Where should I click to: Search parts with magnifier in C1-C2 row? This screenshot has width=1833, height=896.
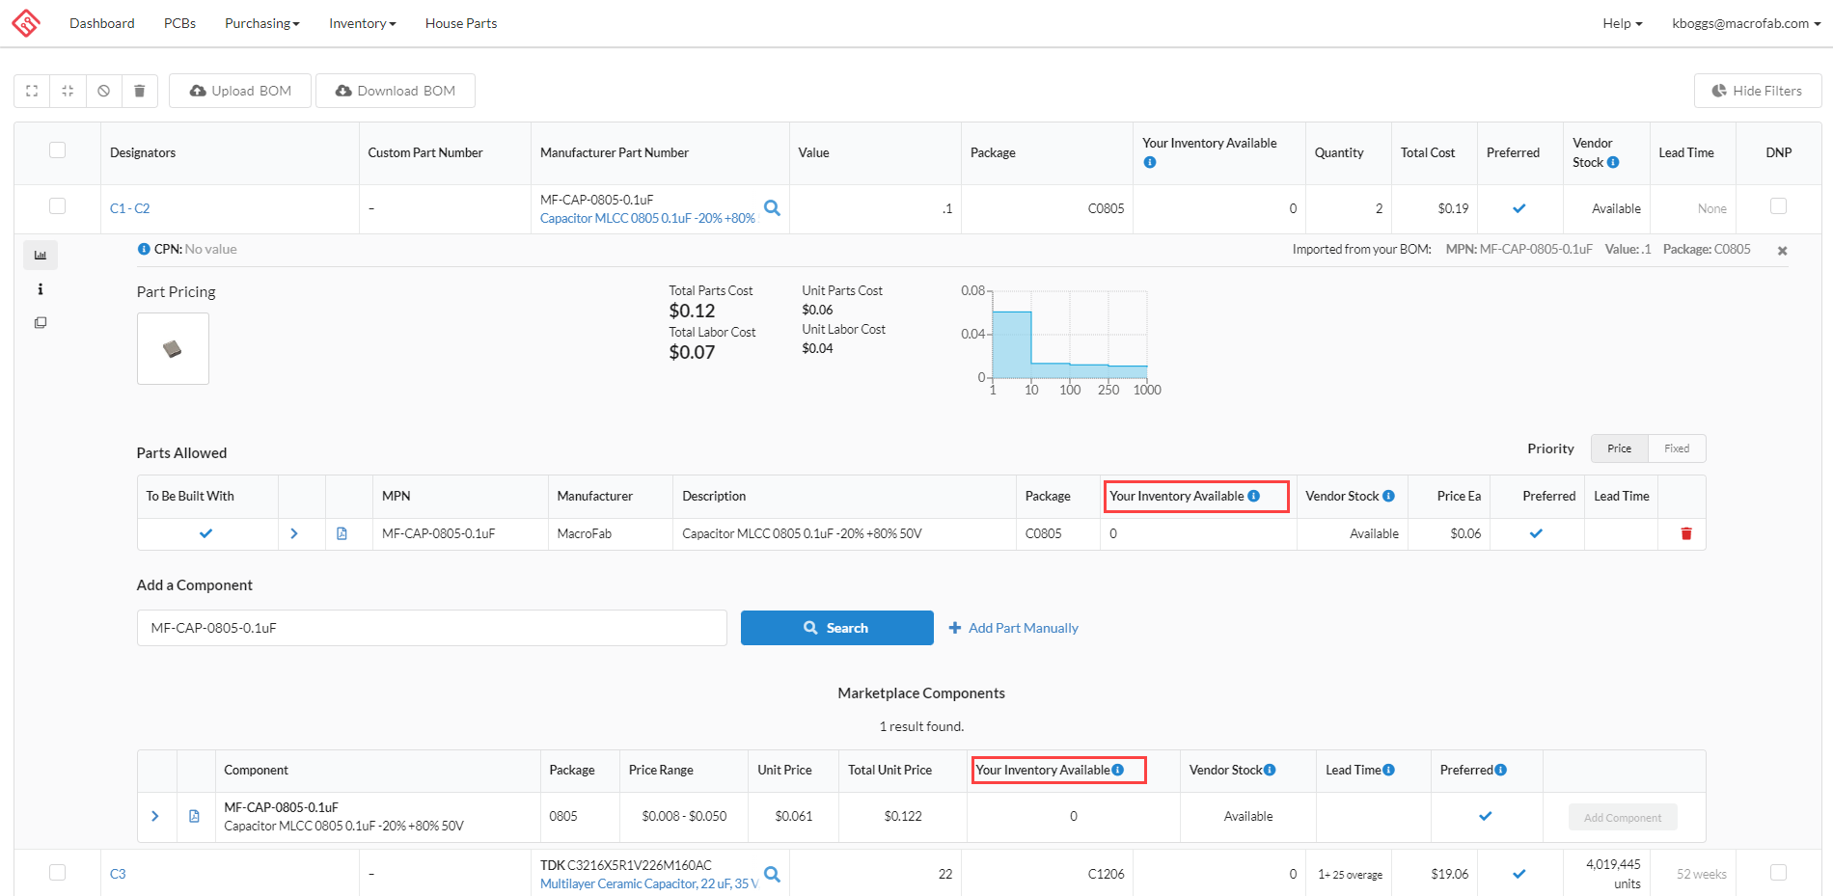772,207
